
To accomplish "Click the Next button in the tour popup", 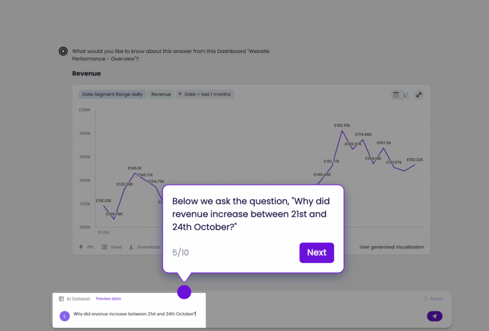I will [x=317, y=253].
